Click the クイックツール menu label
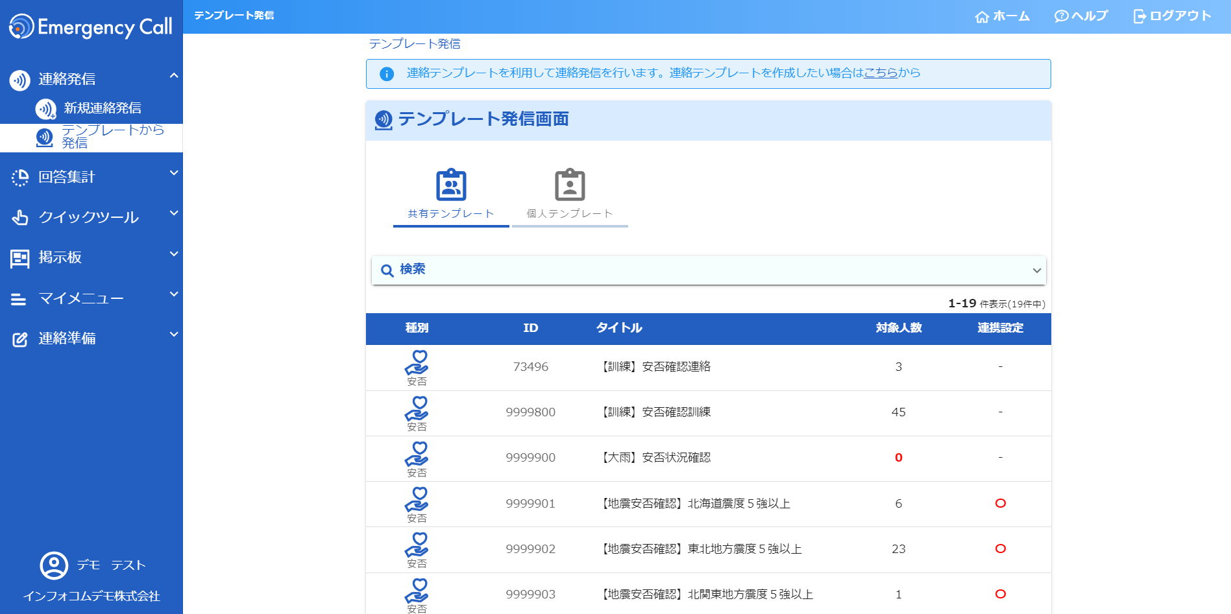The height and width of the screenshot is (614, 1231). 89,218
